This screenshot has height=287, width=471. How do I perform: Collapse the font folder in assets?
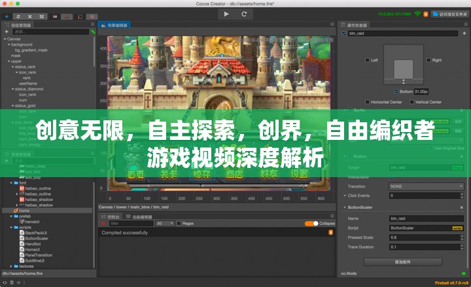pos(11,182)
